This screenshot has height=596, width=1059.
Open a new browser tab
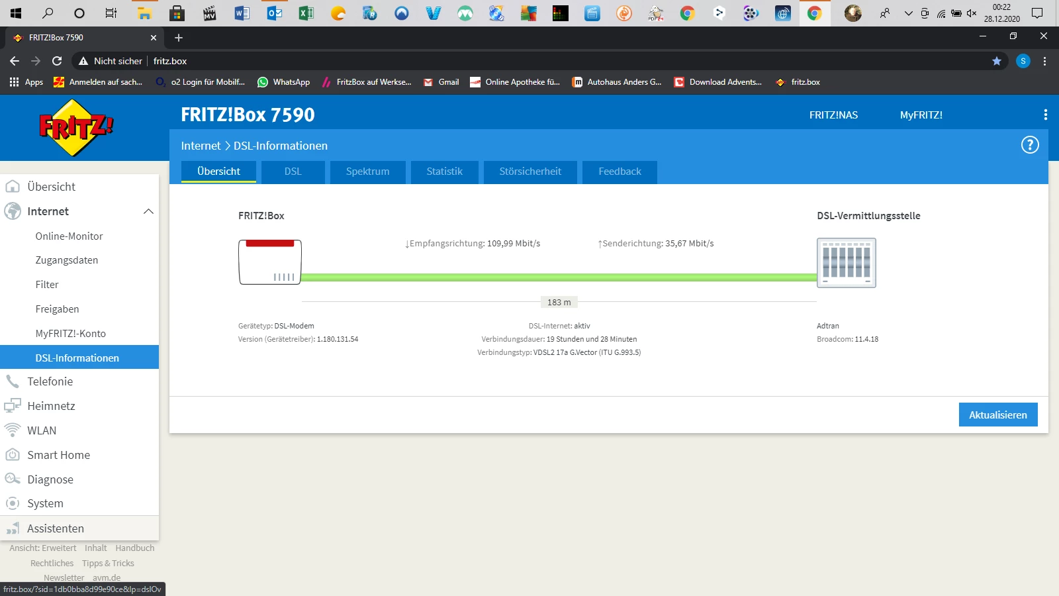tap(179, 38)
